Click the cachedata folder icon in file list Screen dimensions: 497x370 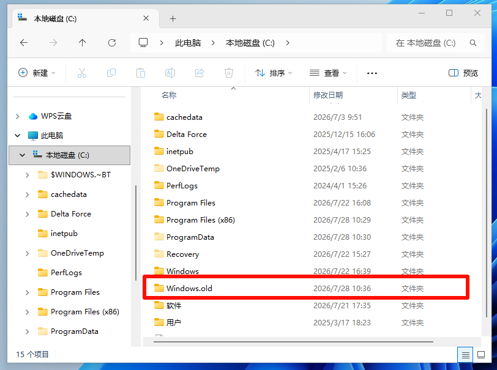159,117
